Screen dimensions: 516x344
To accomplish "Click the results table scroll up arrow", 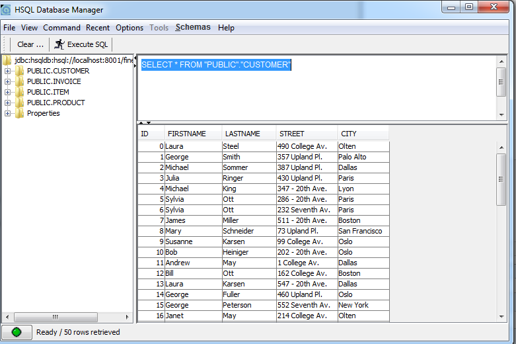I will tap(501, 148).
